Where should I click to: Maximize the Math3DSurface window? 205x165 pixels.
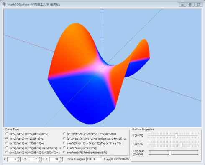(x=190, y=5)
